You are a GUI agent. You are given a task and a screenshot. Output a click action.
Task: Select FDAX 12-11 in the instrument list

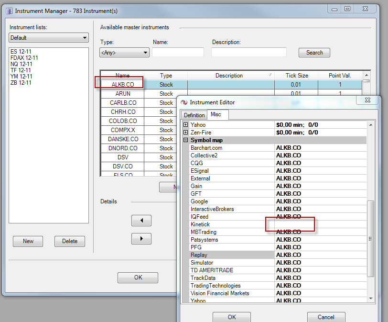[24, 58]
